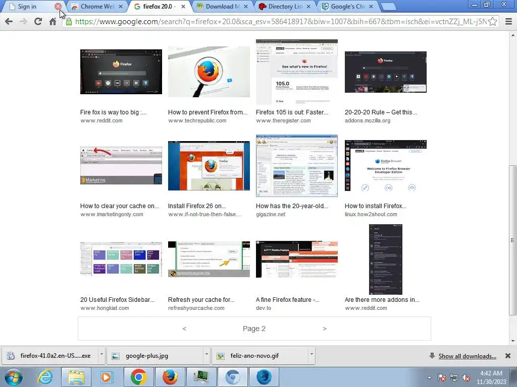Open the 'Are there more addons' thumbnail
Viewport: 517px width, 387px height.
coord(385,260)
